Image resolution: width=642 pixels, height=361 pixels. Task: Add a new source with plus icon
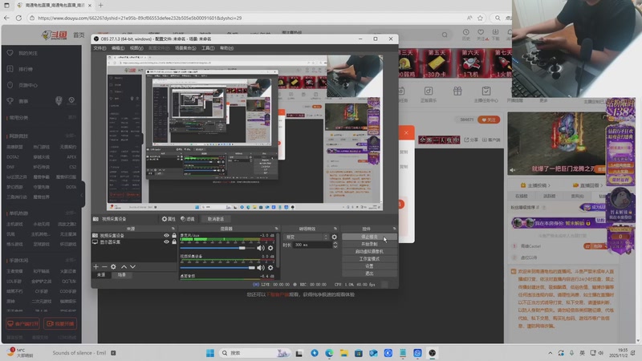point(95,267)
